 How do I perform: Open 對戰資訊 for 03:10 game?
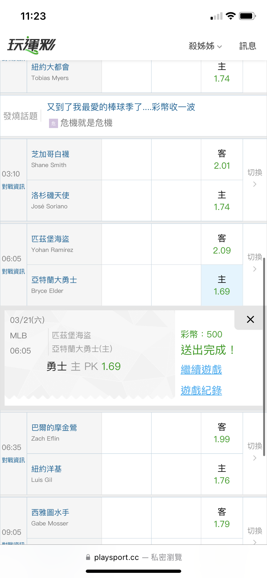pos(13,187)
